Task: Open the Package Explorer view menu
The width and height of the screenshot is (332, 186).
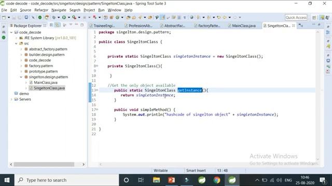Action: tap(71, 25)
